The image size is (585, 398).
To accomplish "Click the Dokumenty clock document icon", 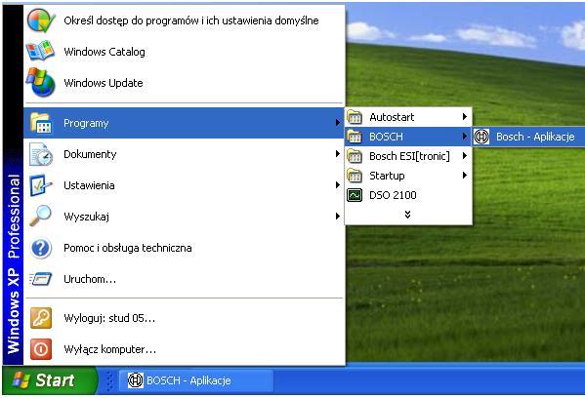I will tap(41, 154).
